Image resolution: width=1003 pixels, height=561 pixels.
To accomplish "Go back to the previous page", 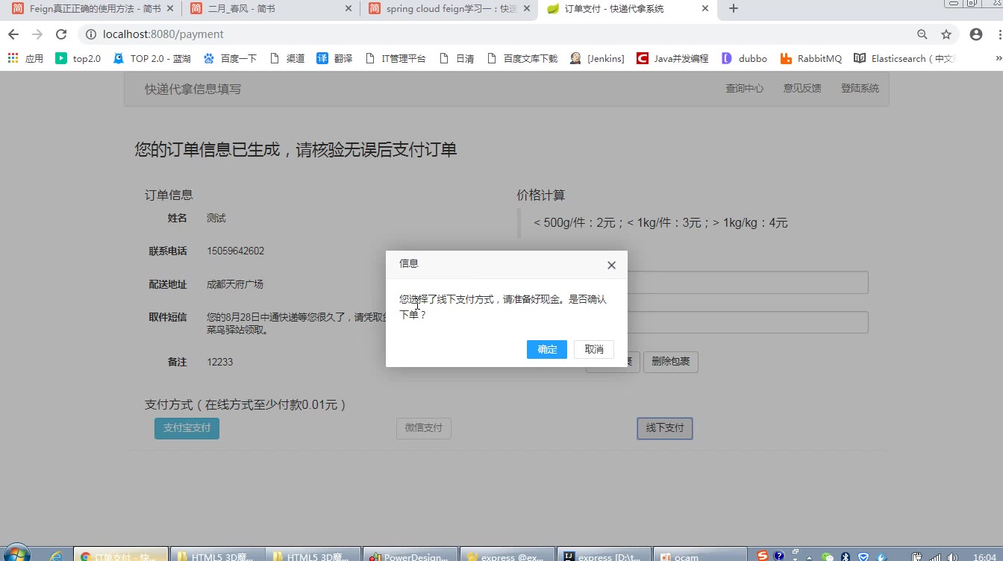I will (13, 34).
